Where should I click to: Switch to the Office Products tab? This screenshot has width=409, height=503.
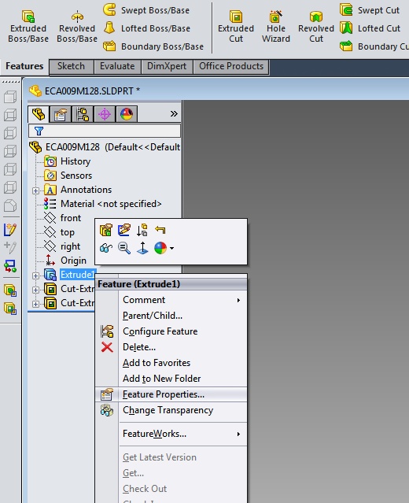point(231,66)
